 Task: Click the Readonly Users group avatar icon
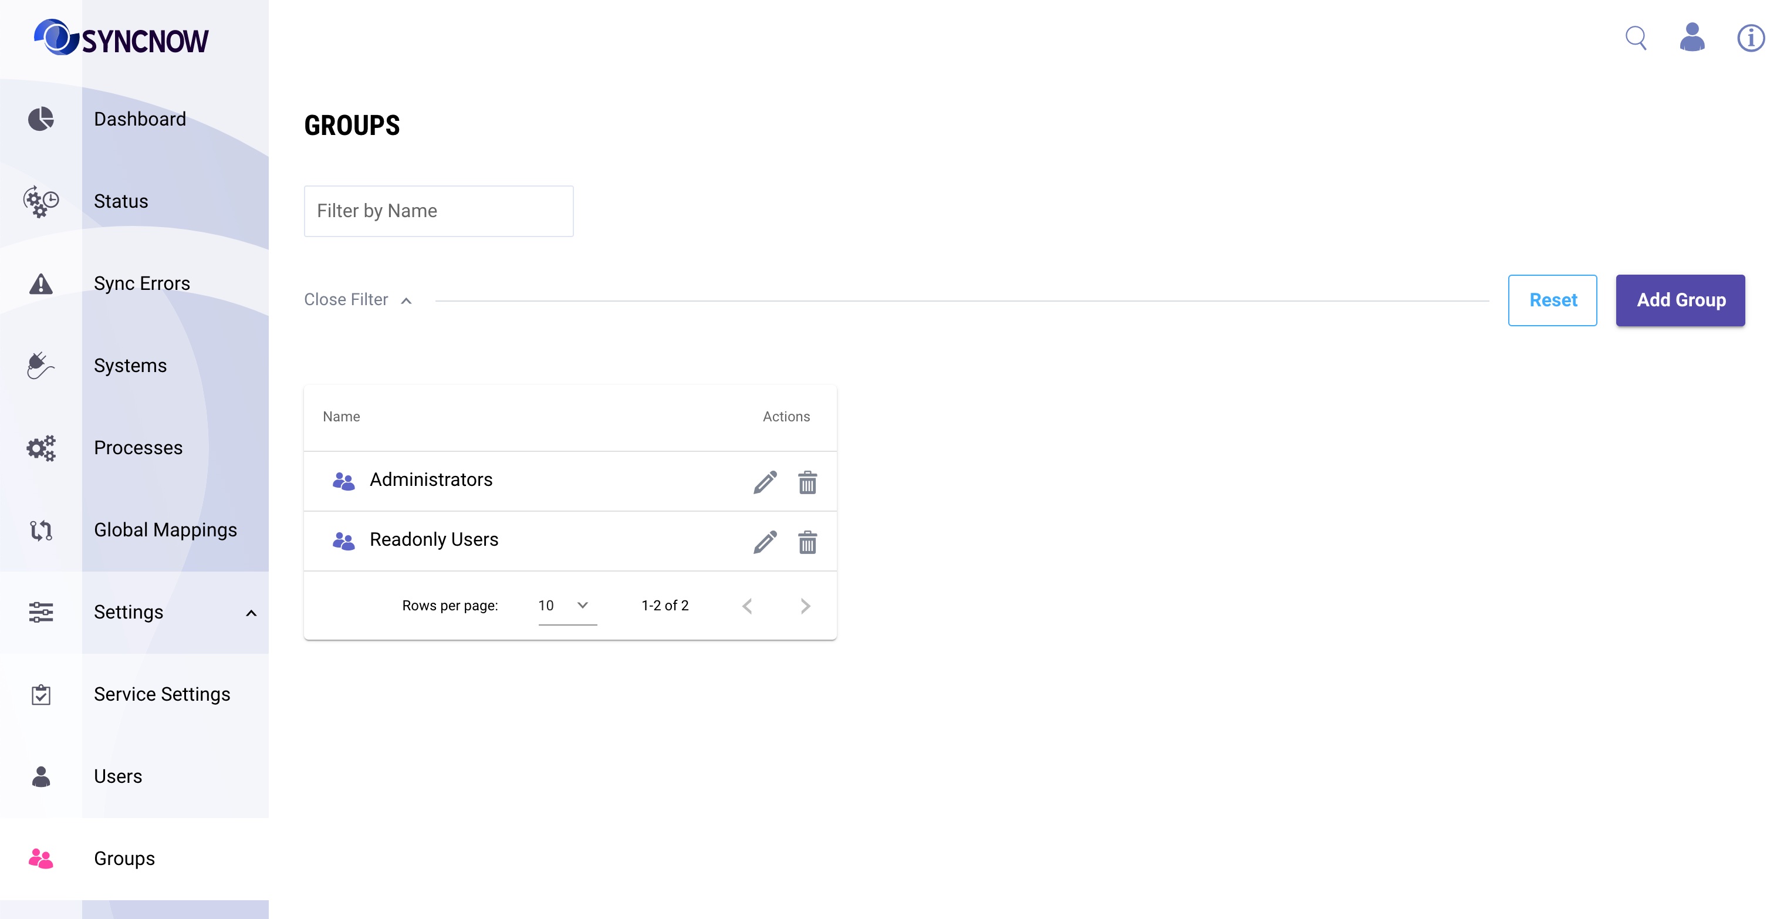click(x=344, y=540)
